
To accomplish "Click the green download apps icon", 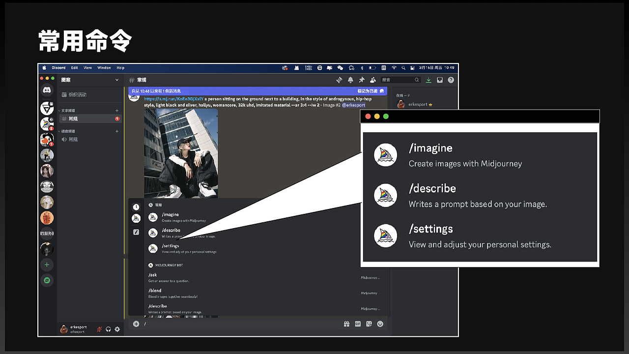I will click(429, 80).
